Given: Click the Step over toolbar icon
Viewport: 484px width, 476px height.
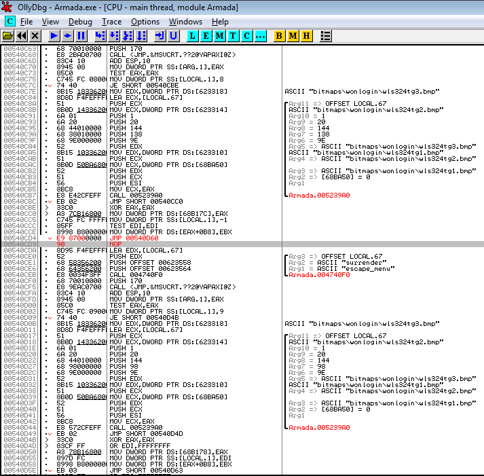Looking at the screenshot, I should pos(113,35).
